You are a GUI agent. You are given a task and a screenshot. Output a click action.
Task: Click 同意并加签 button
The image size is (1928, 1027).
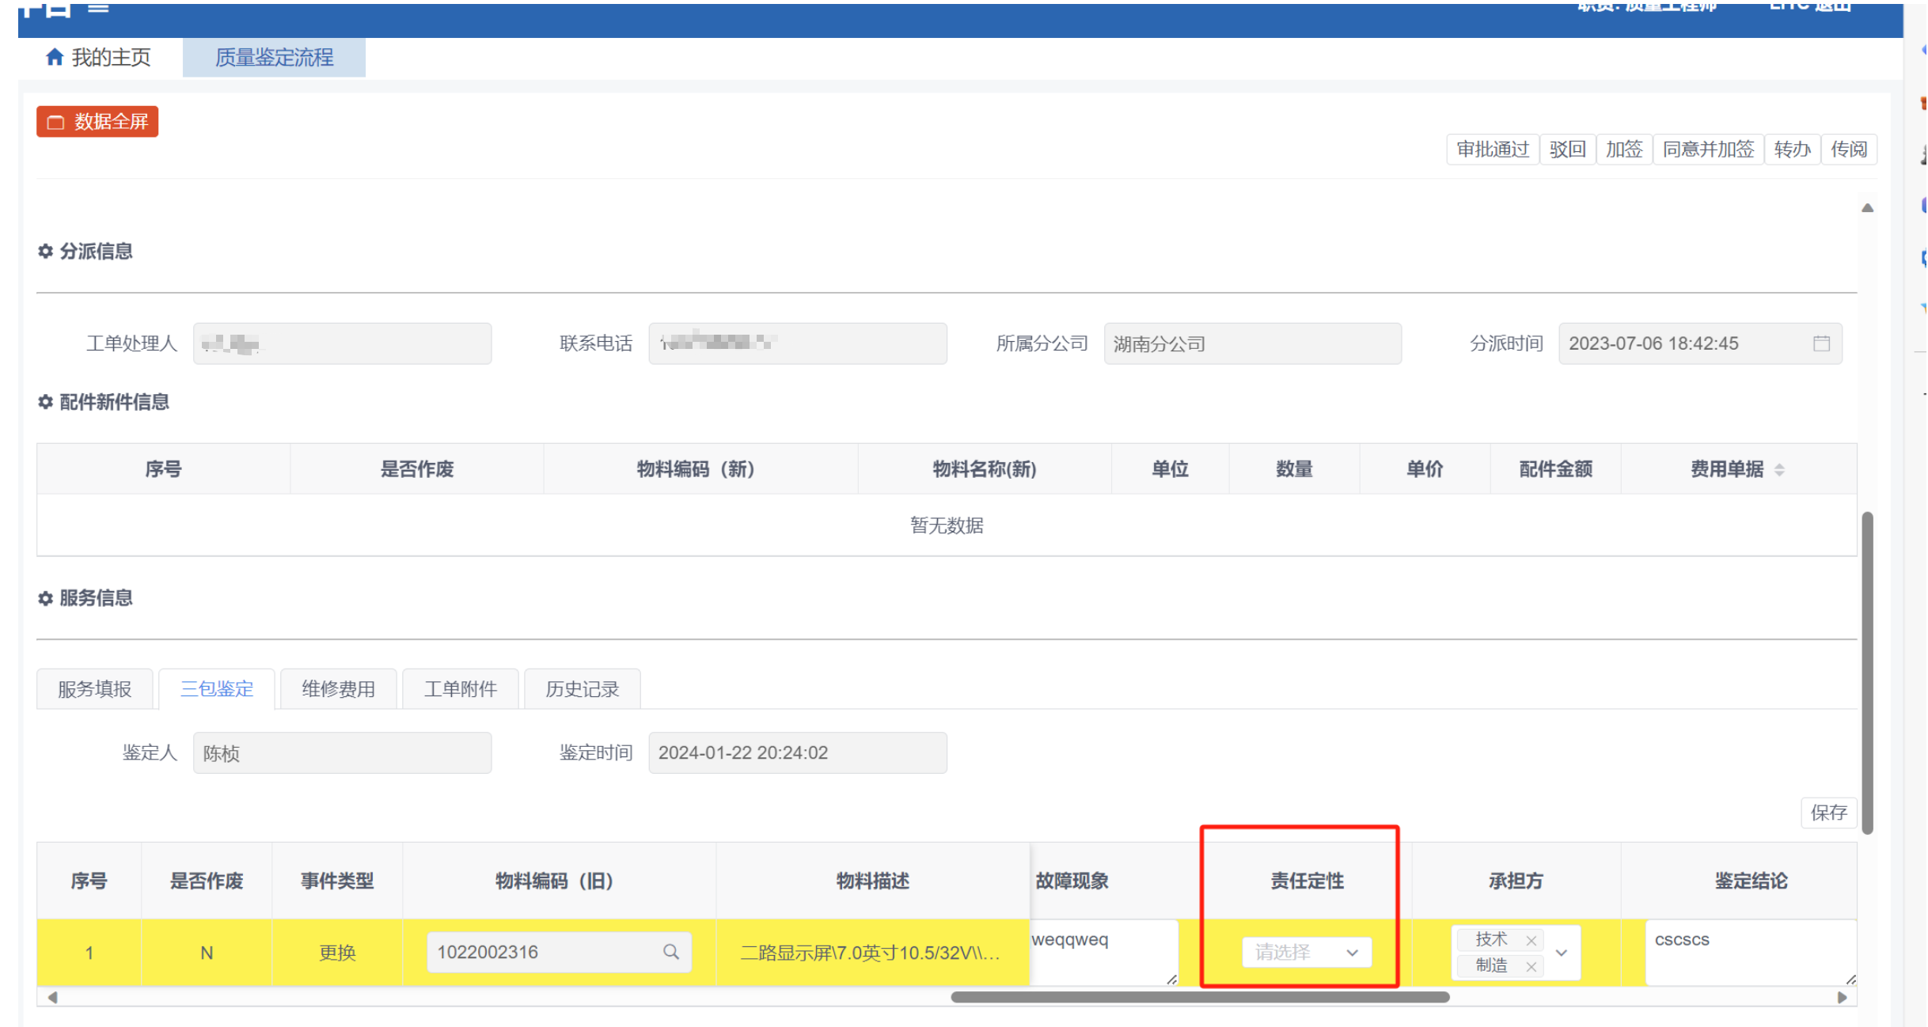(x=1709, y=150)
